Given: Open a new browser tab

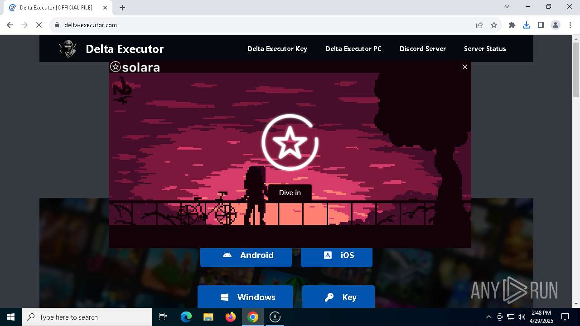Looking at the screenshot, I should pos(122,8).
